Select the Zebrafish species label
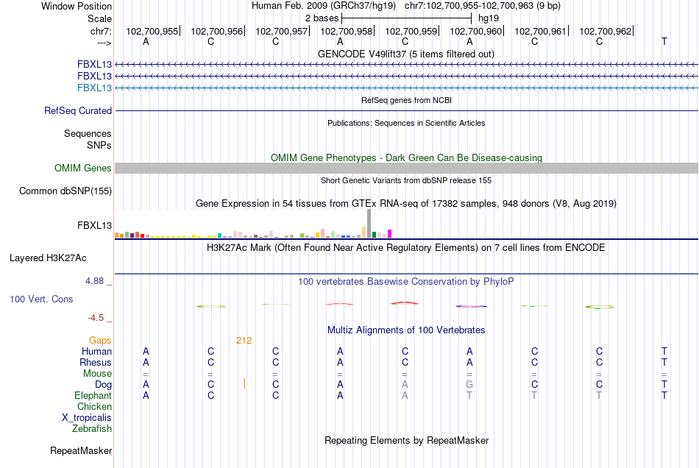This screenshot has width=699, height=468. (92, 428)
